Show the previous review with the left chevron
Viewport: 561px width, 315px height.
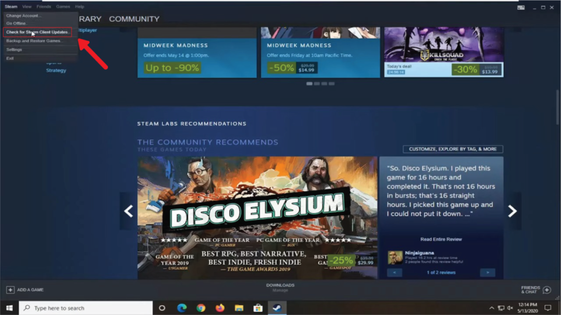tap(394, 272)
